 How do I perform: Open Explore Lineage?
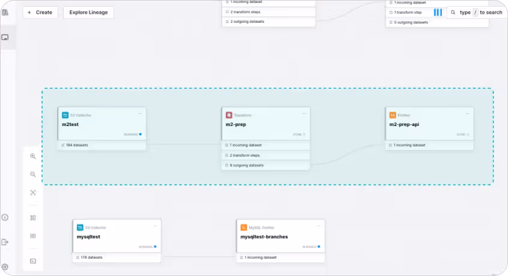88,12
